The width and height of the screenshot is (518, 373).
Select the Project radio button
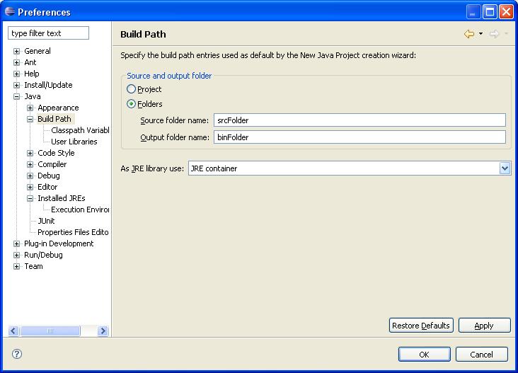(x=131, y=89)
